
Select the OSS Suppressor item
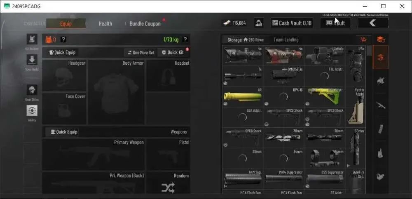(x=325, y=179)
